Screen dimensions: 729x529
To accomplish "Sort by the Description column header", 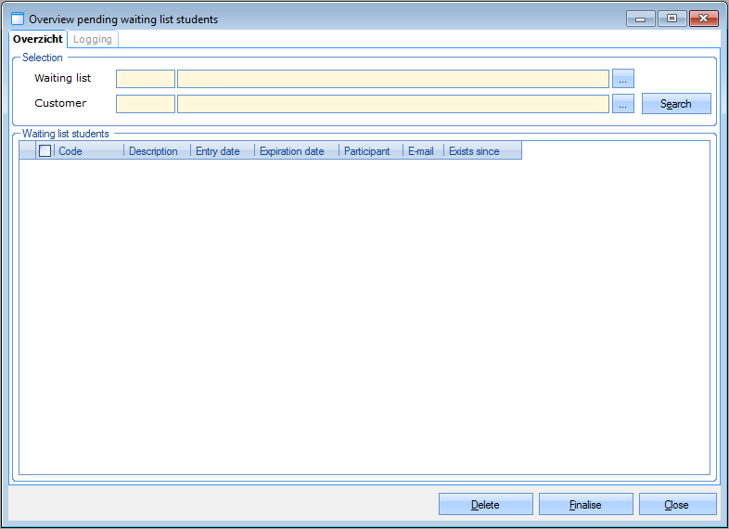I will coord(157,151).
